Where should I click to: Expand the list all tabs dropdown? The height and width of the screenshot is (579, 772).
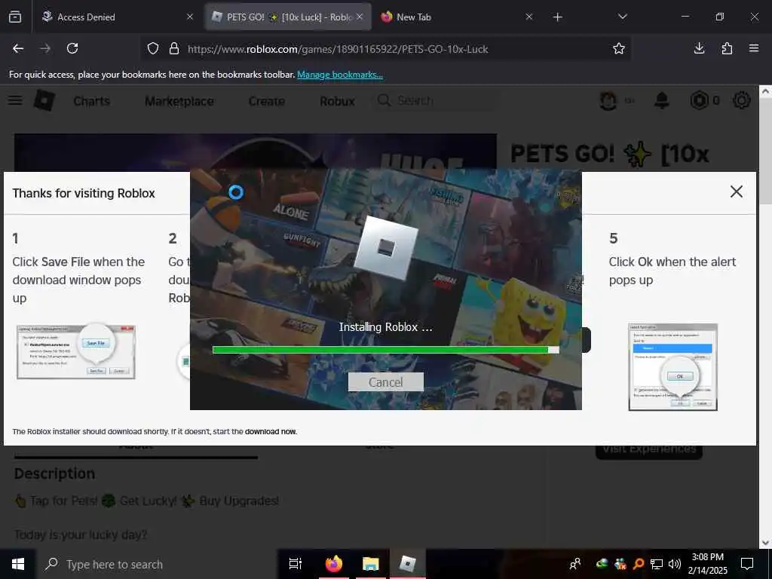(x=622, y=17)
